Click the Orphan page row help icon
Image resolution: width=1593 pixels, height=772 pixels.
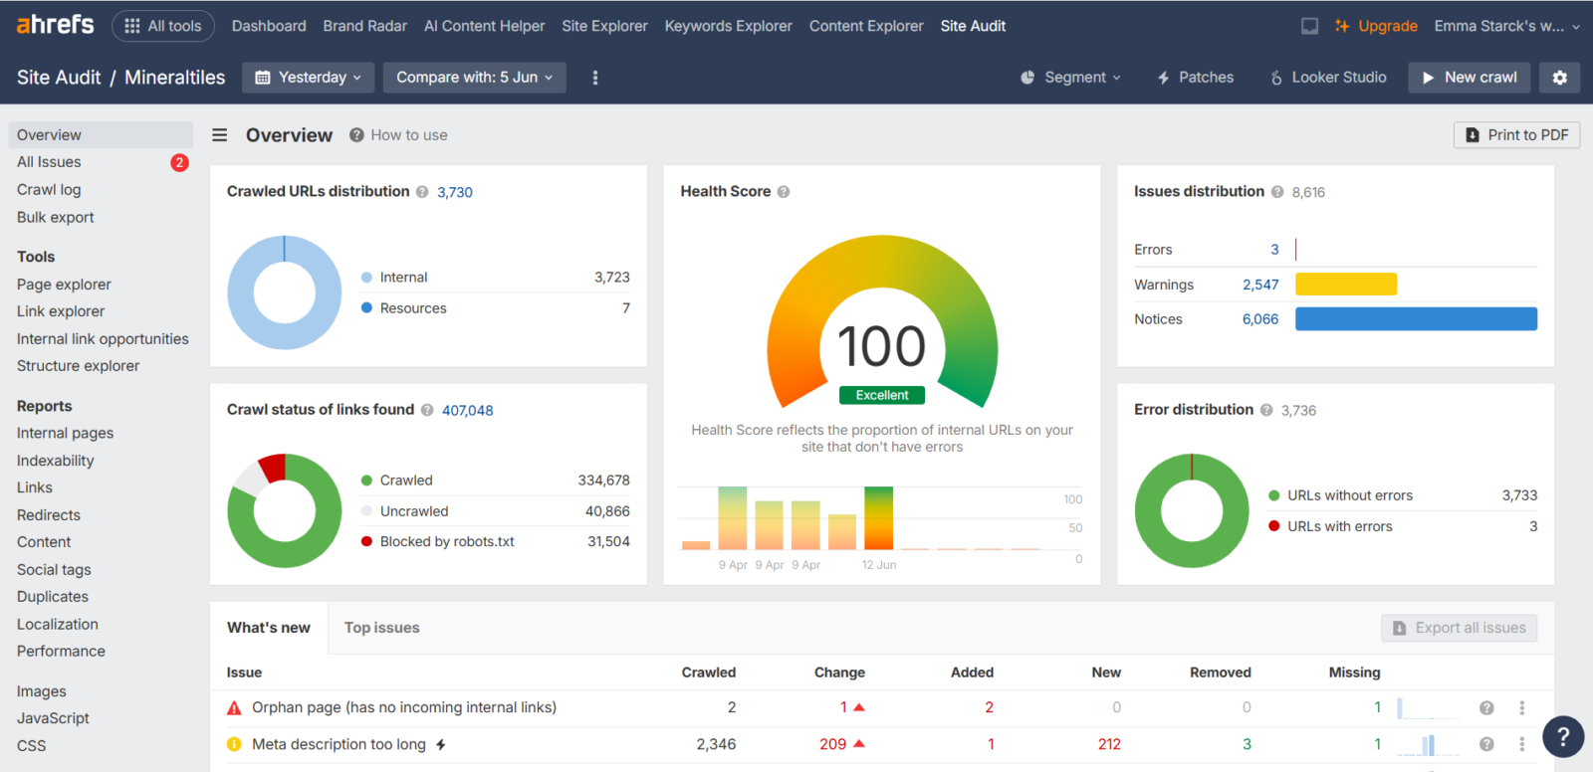[x=1486, y=708]
